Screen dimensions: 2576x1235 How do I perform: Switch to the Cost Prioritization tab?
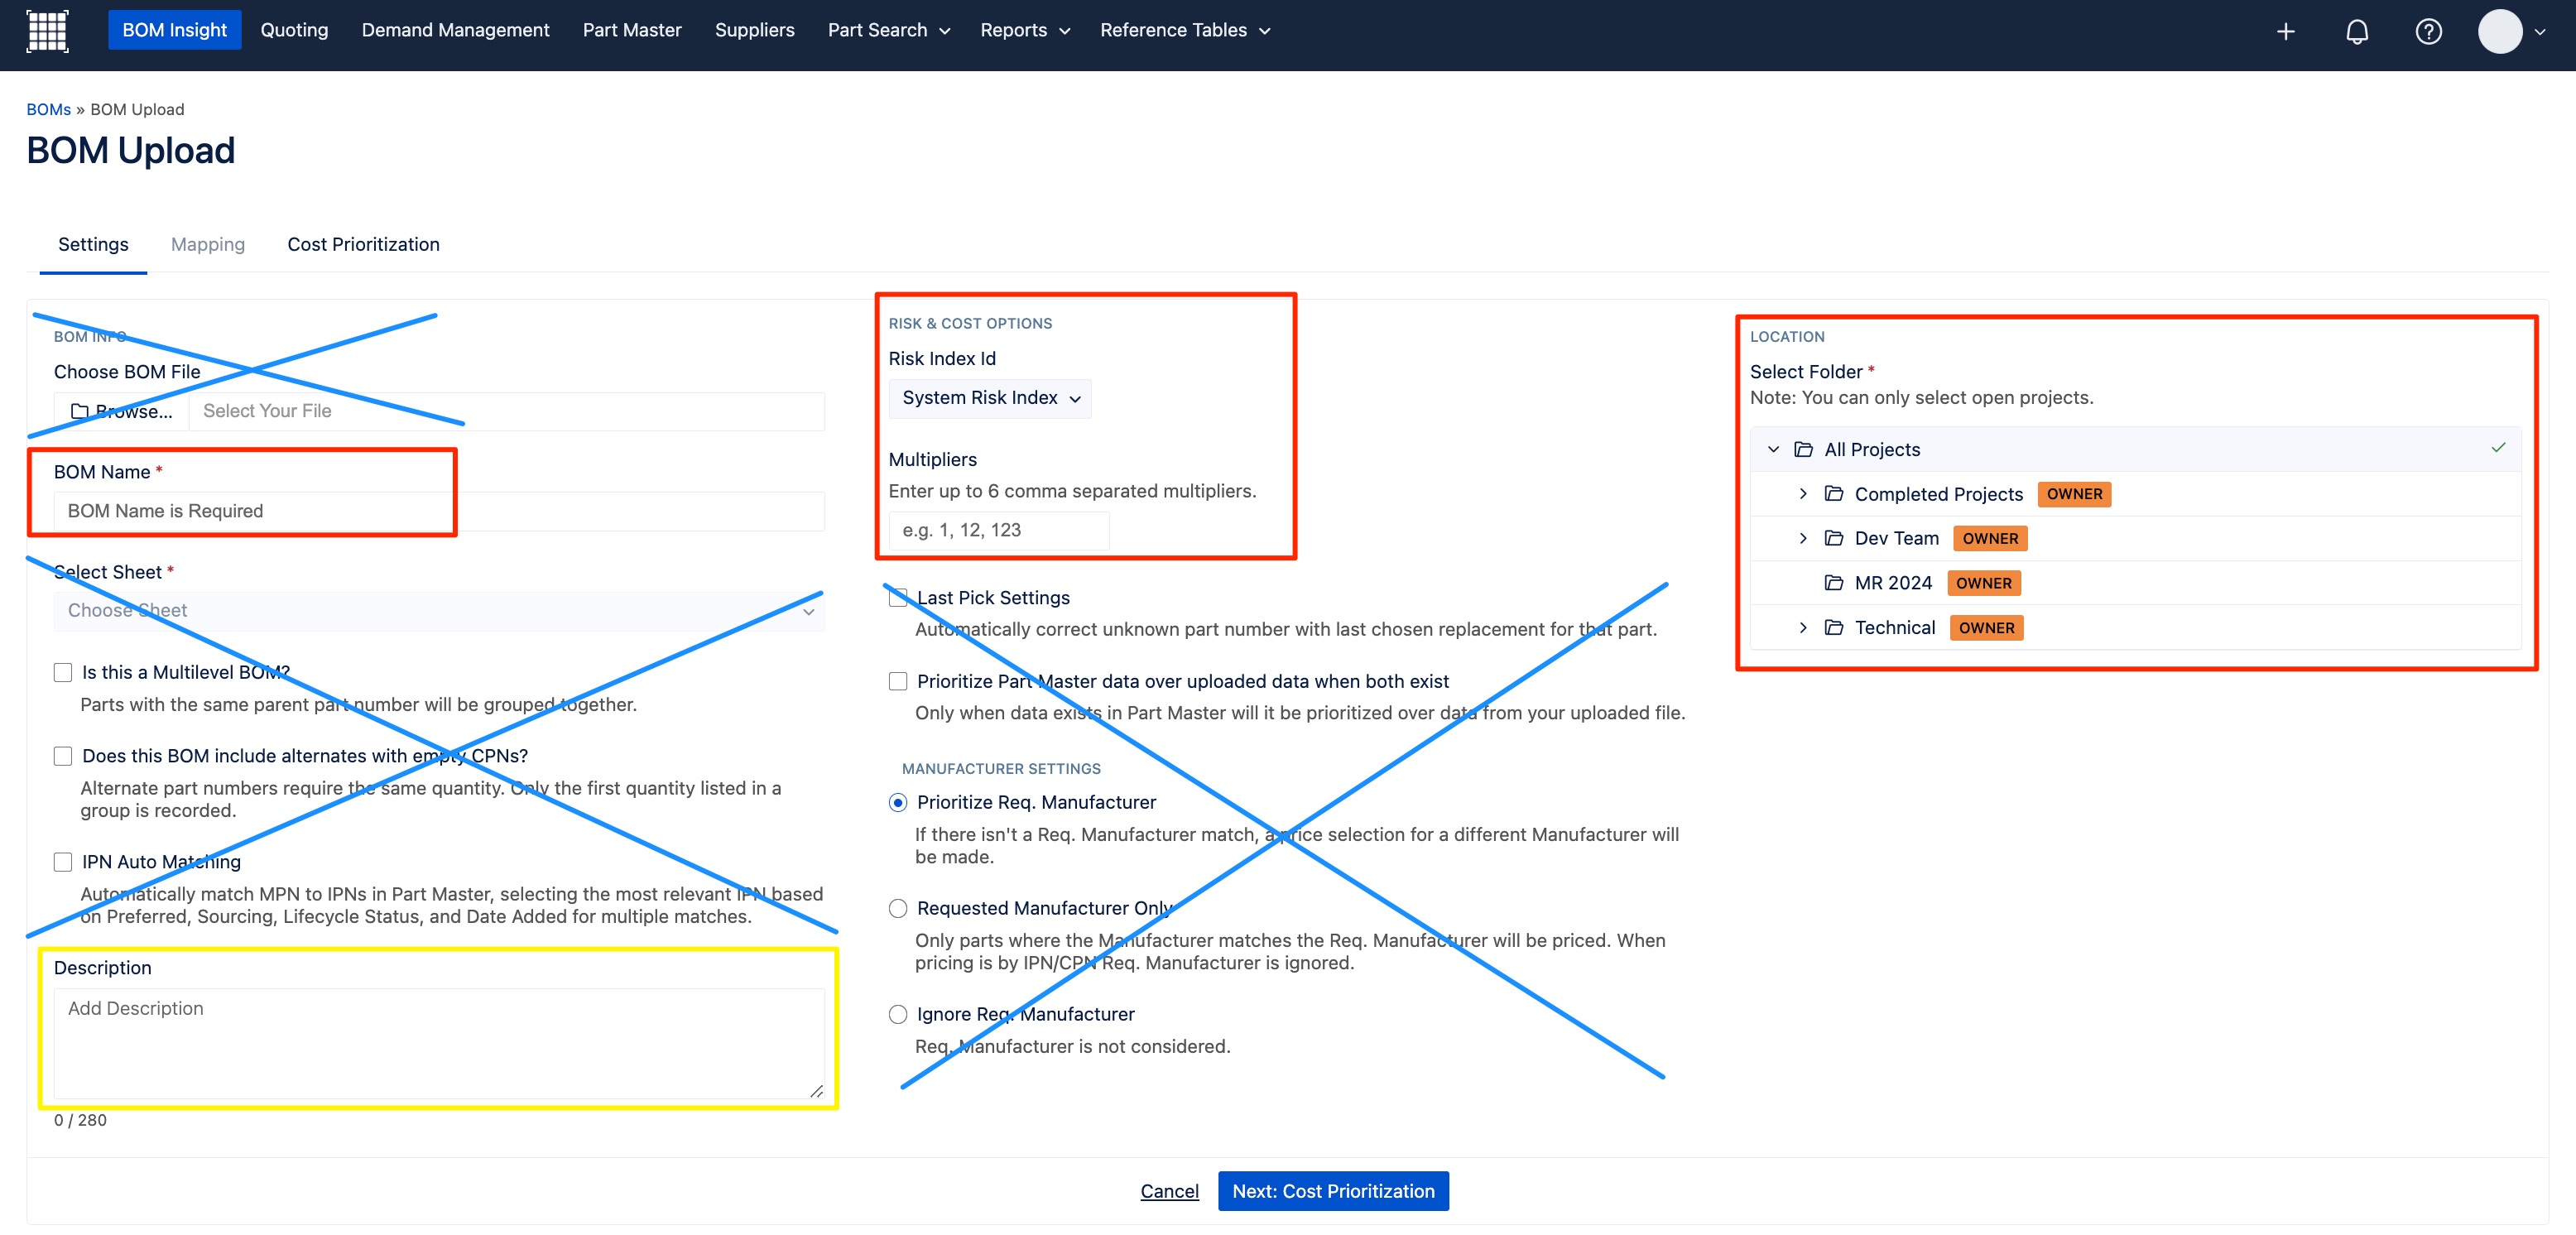tap(363, 244)
